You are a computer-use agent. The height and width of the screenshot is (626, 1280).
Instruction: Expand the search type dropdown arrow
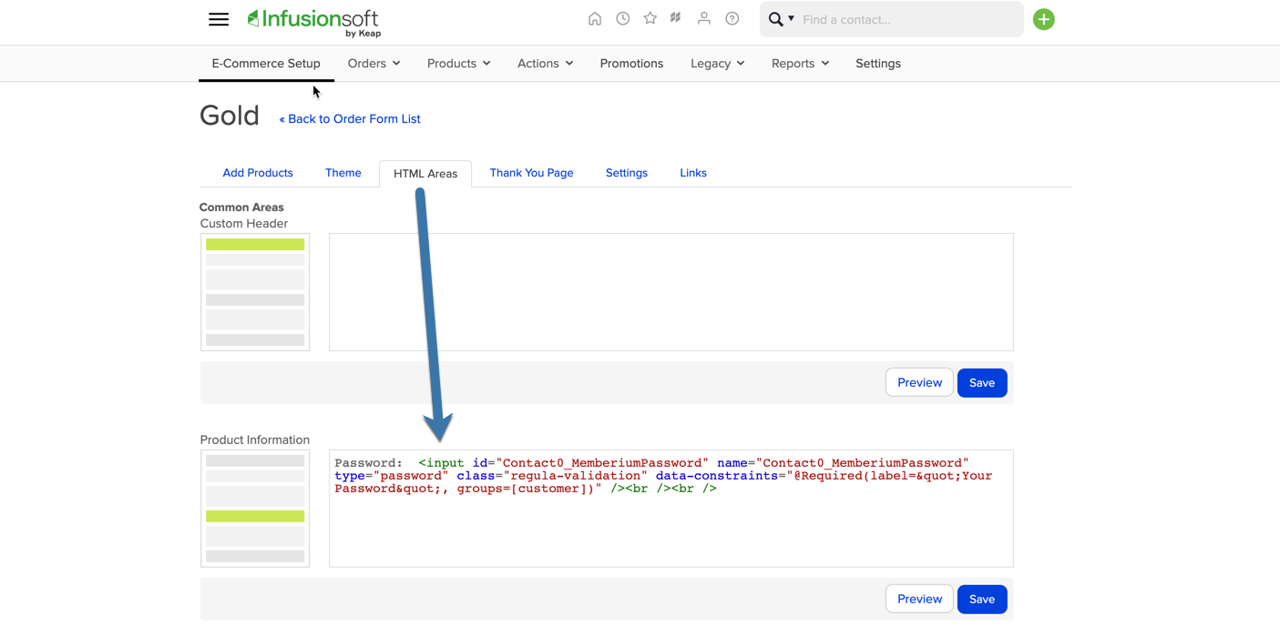791,19
